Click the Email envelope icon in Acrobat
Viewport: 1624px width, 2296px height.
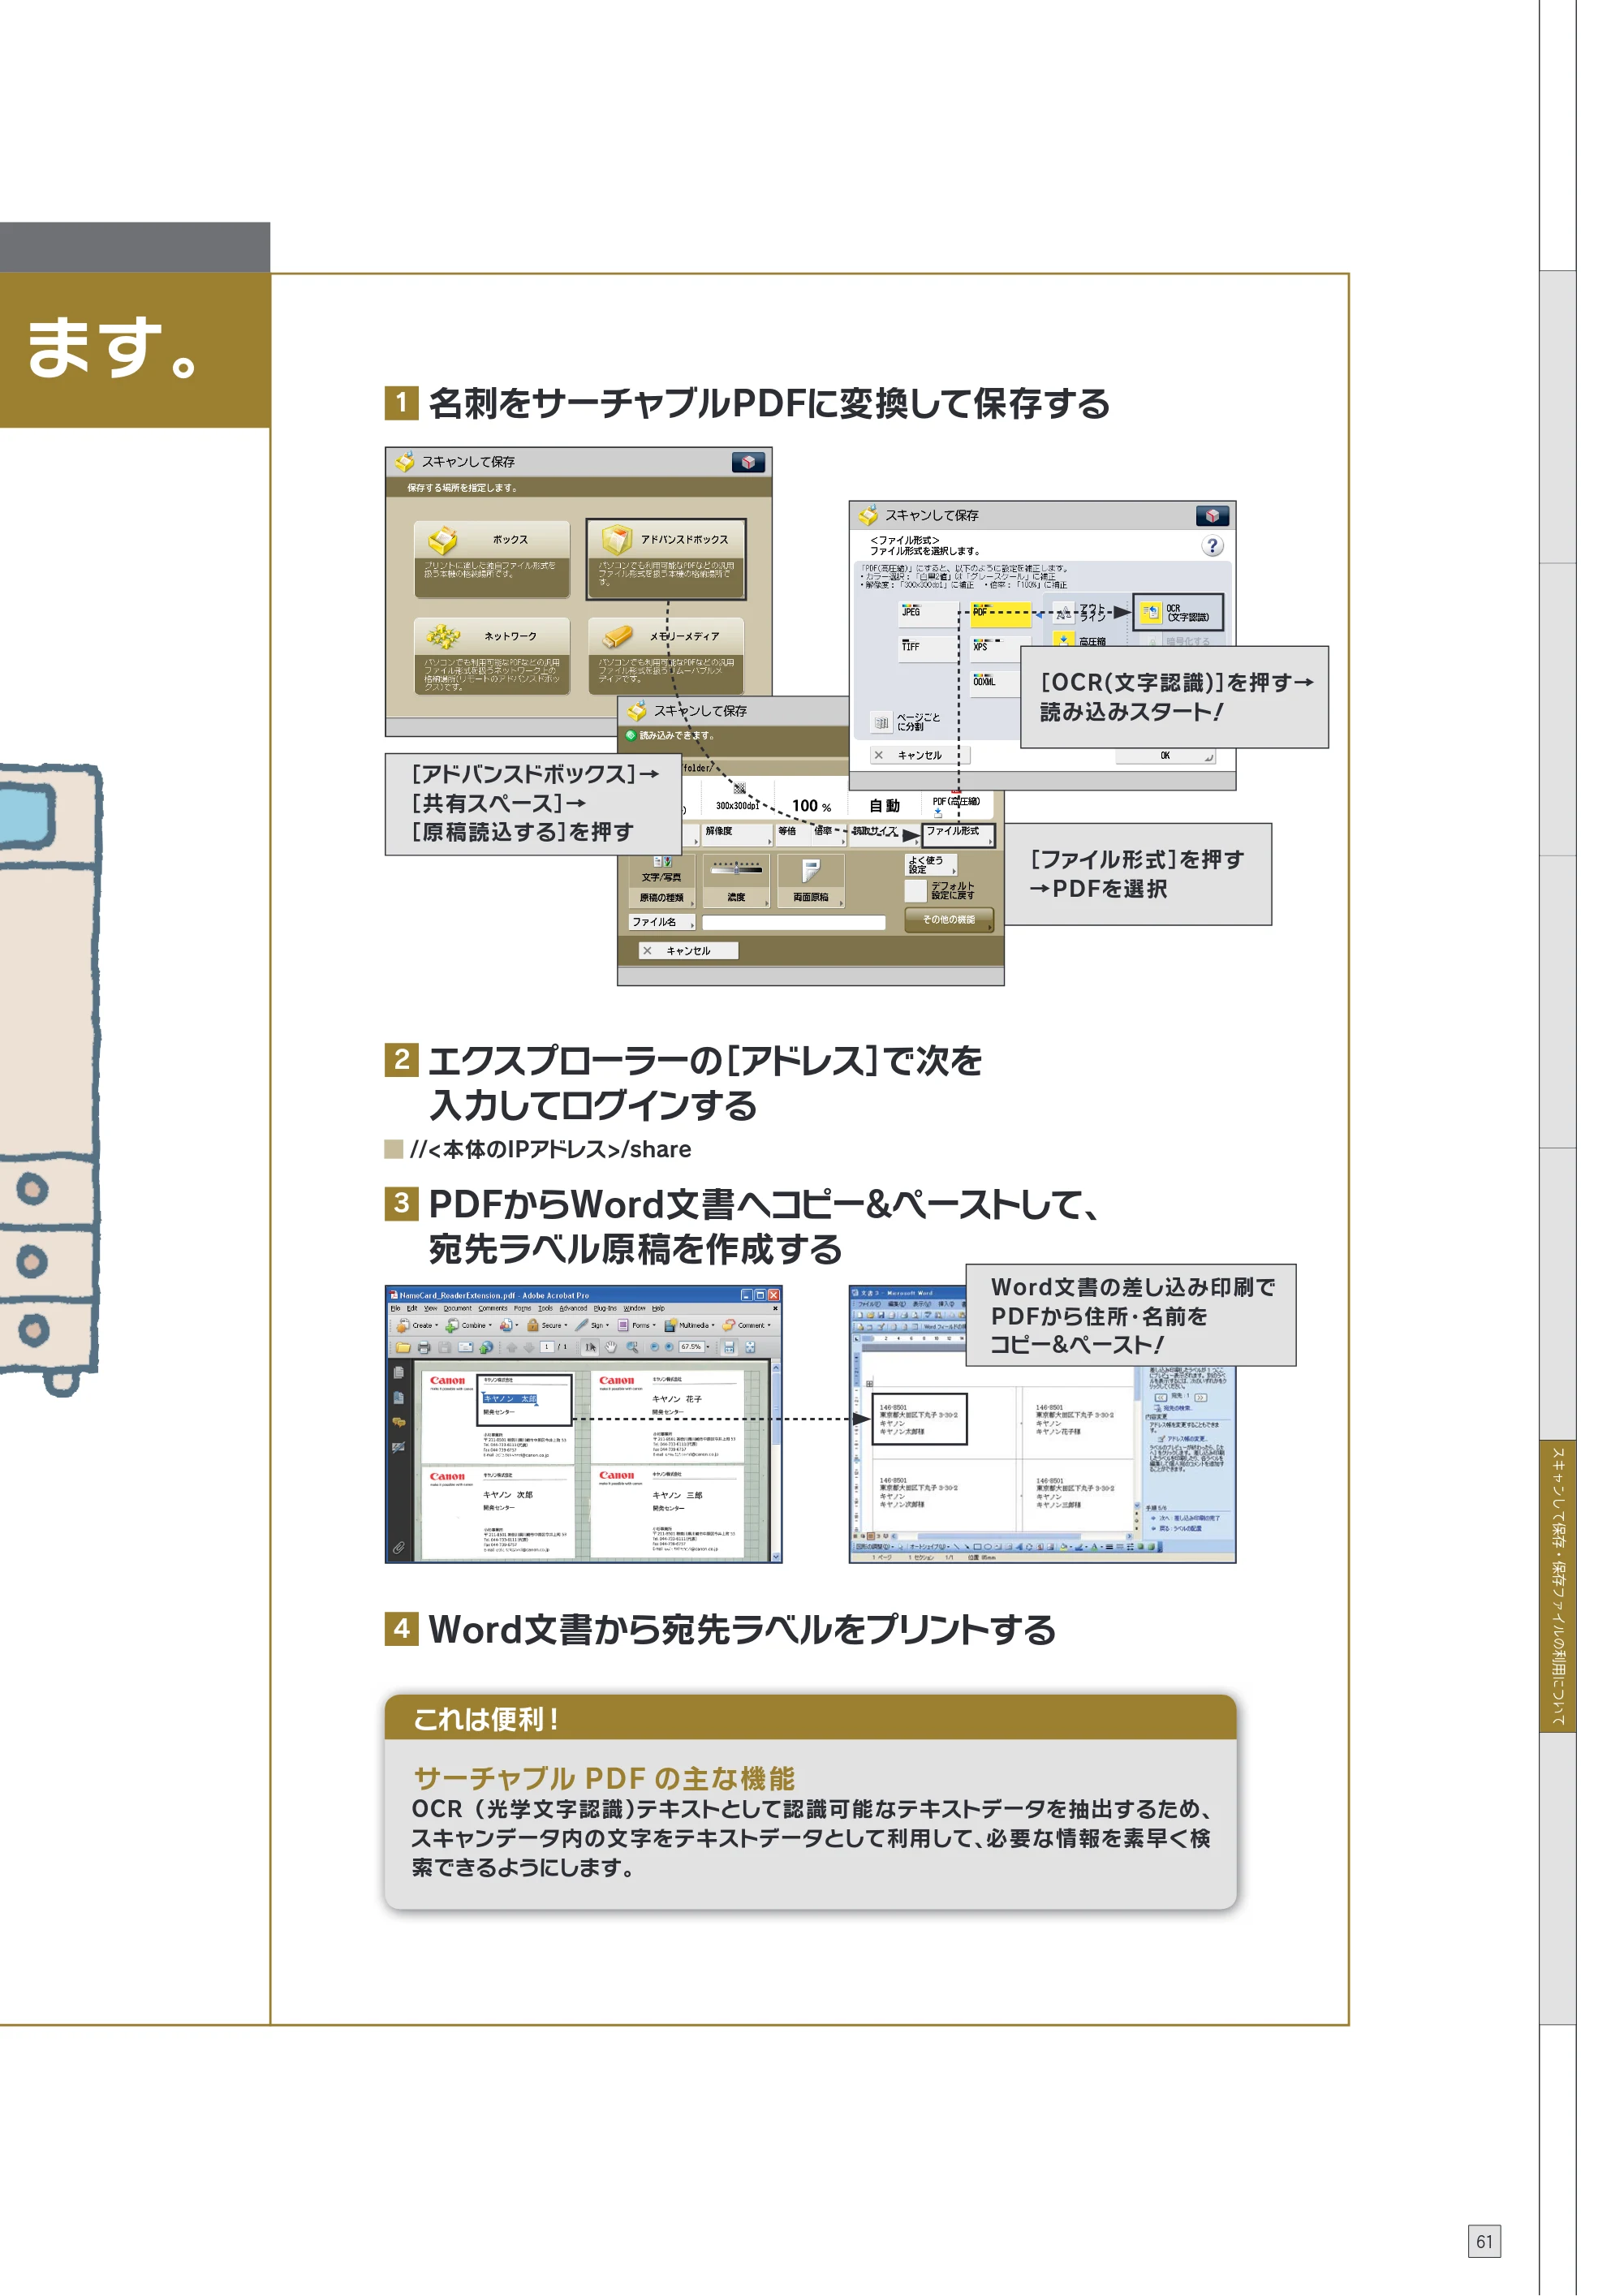click(x=465, y=1348)
